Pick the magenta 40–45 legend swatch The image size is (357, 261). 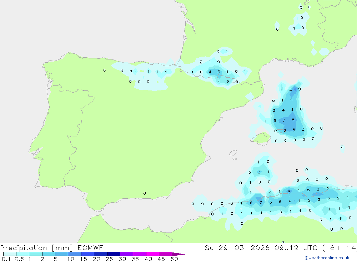tap(152, 254)
